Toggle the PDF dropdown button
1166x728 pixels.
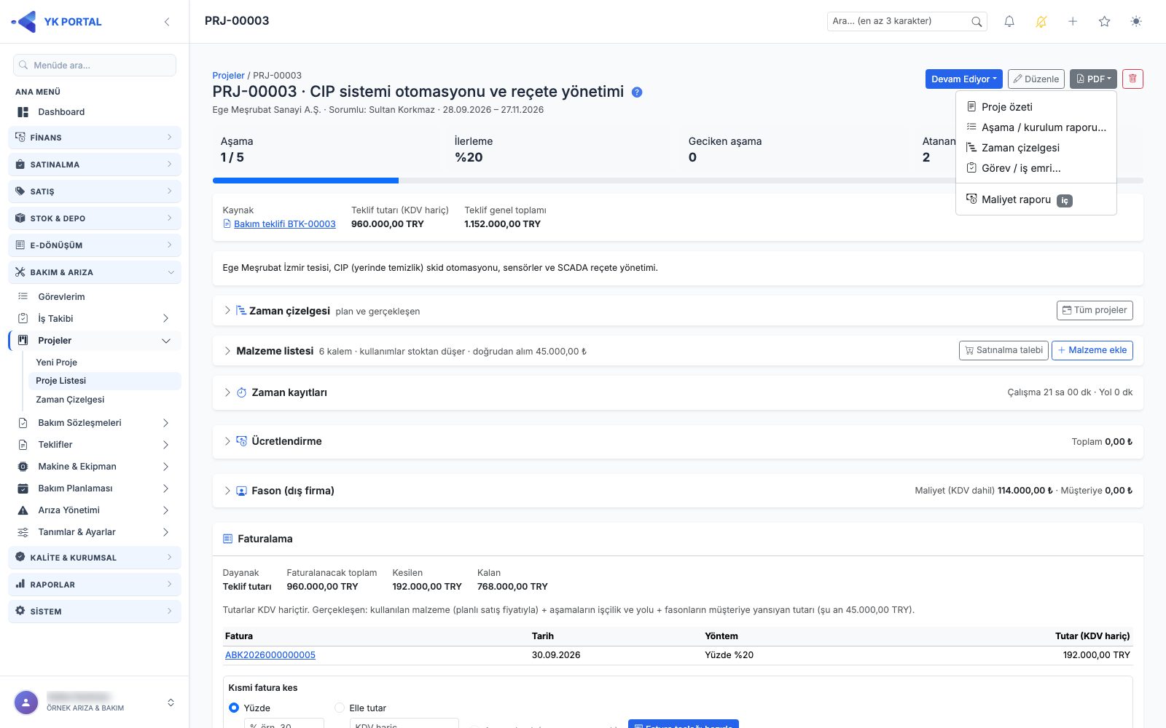coord(1093,79)
